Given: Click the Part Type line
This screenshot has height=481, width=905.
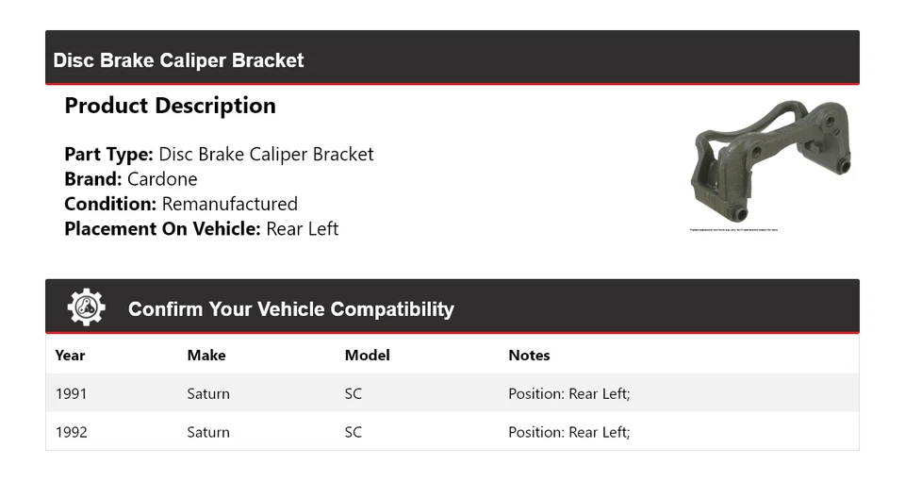Looking at the screenshot, I should pyautogui.click(x=219, y=154).
